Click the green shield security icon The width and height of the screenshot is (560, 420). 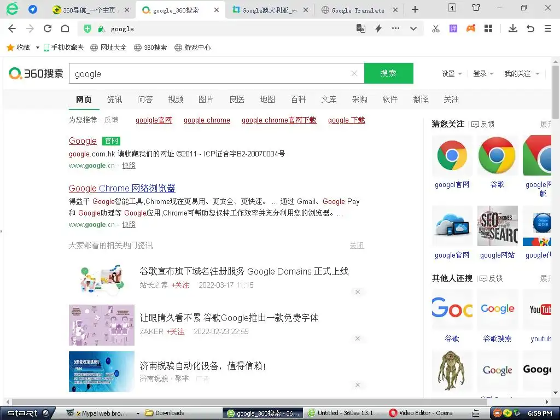[87, 29]
